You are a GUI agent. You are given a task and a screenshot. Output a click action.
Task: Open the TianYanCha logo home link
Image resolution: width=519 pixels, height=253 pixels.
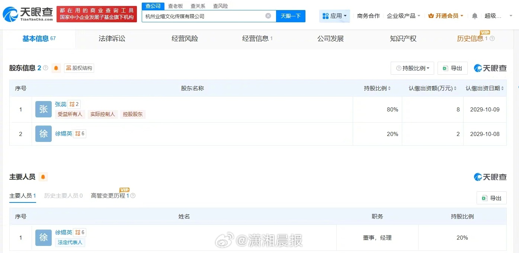pyautogui.click(x=28, y=14)
